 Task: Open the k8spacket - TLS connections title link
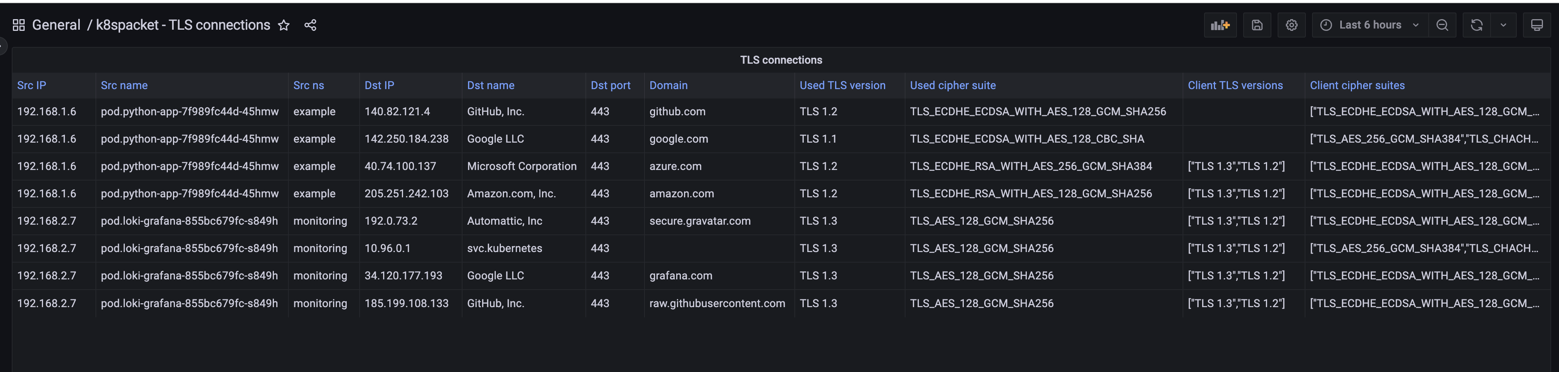click(183, 25)
